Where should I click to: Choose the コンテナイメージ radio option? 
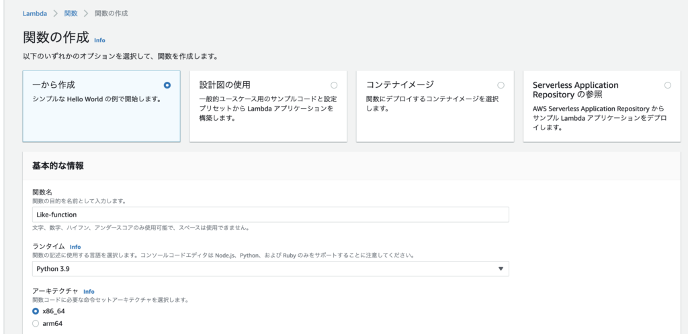501,85
